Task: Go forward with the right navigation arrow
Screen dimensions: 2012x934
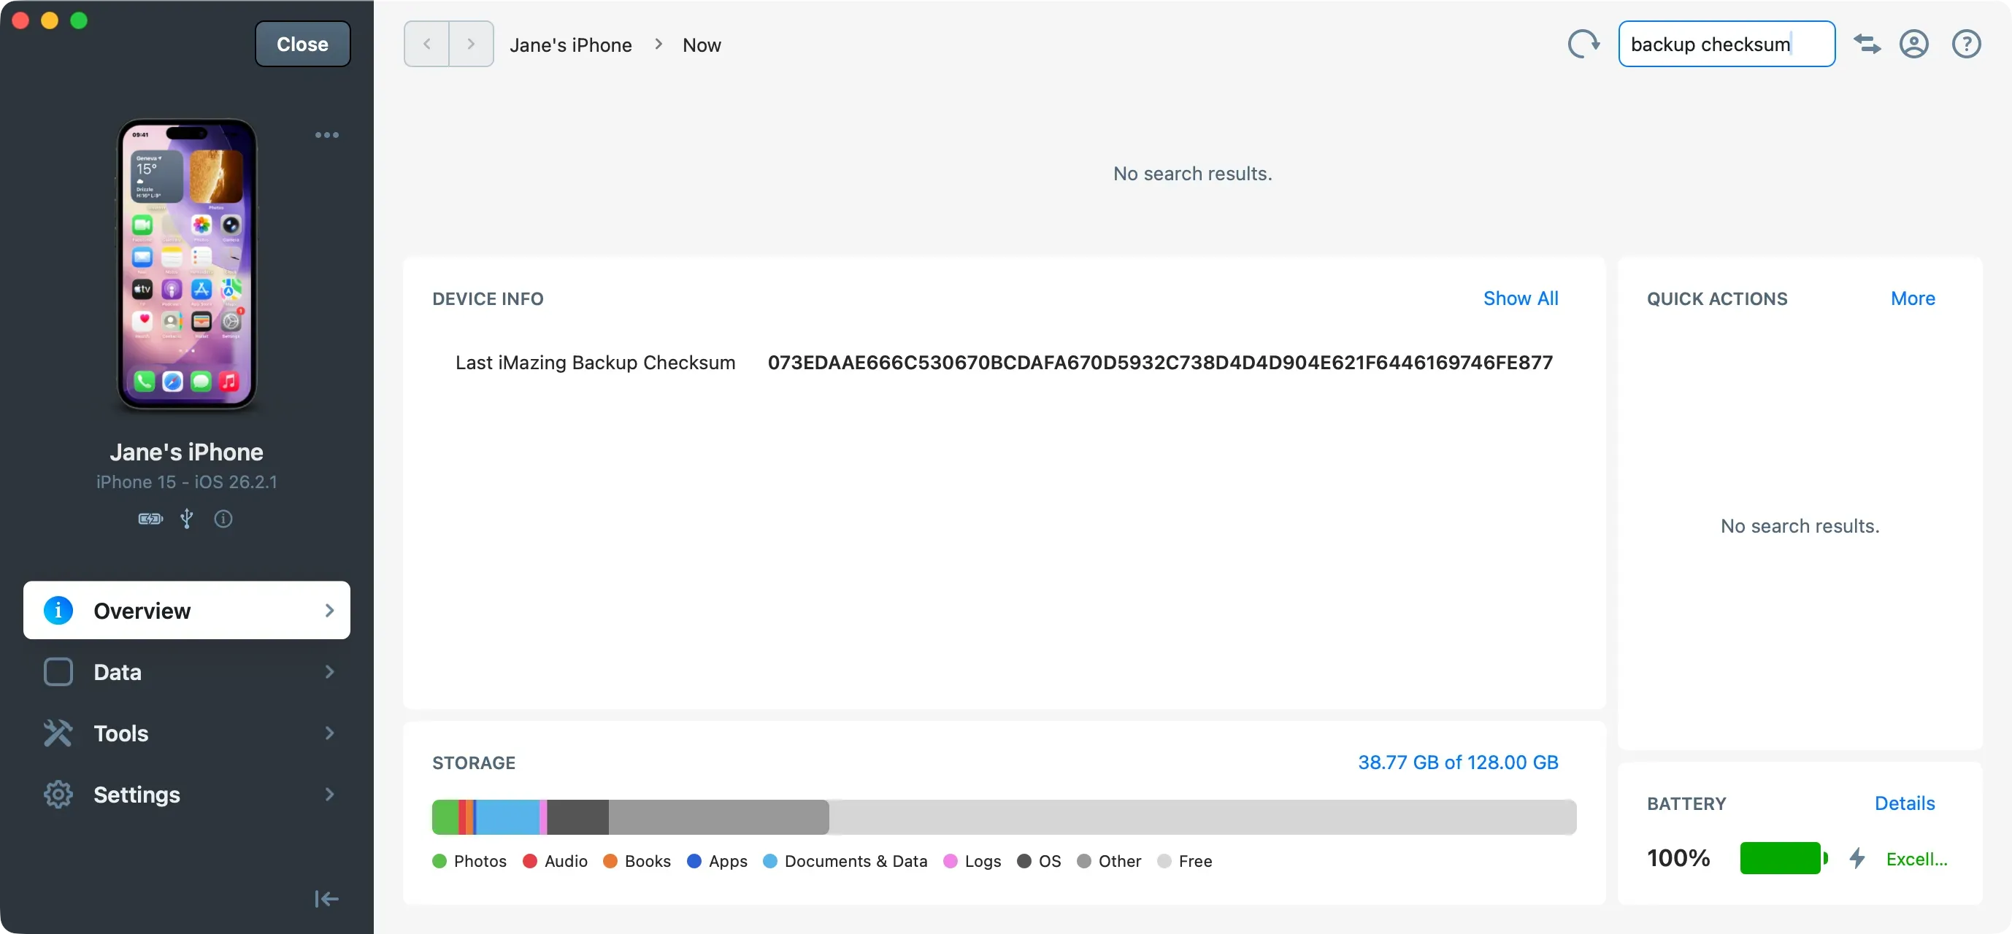Action: (471, 45)
